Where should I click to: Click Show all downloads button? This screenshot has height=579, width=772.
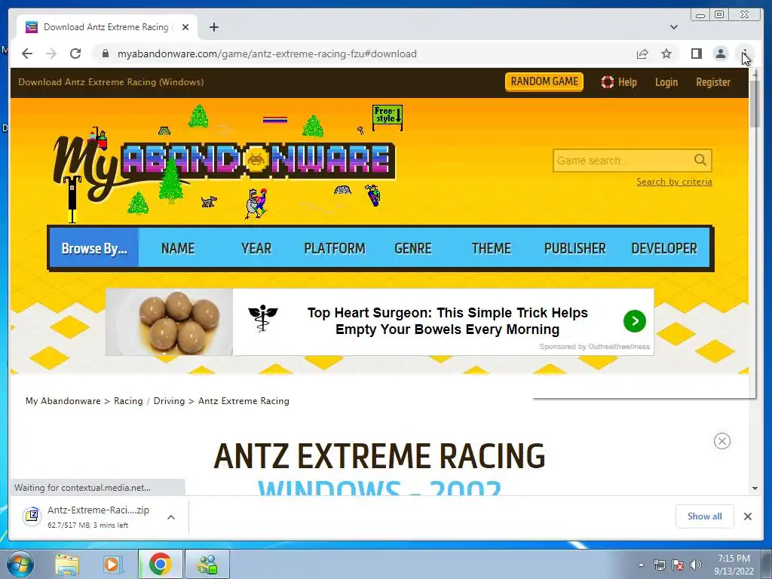click(705, 516)
